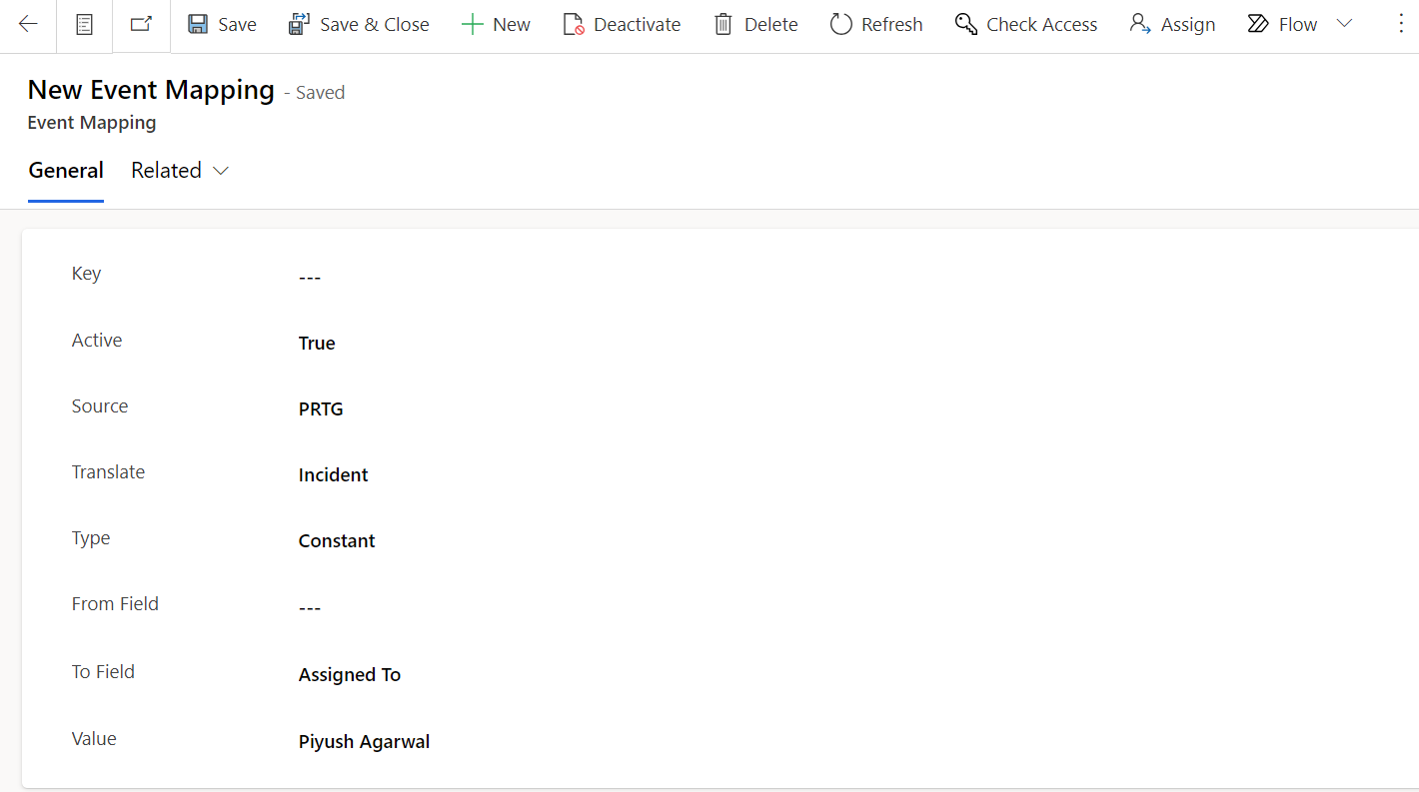Open record set form icon
This screenshot has width=1419, height=792.
85,25
